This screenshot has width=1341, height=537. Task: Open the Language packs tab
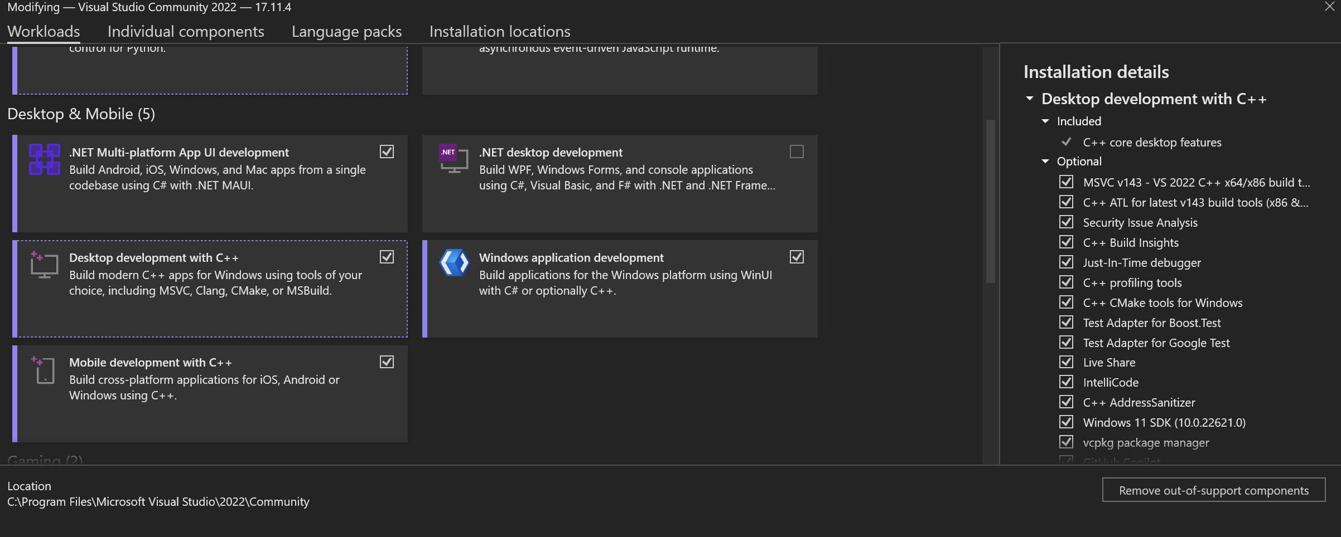[x=346, y=31]
